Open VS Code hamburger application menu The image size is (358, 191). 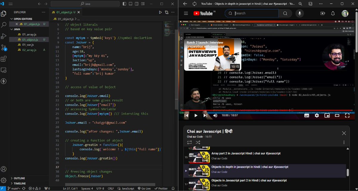point(11,4)
